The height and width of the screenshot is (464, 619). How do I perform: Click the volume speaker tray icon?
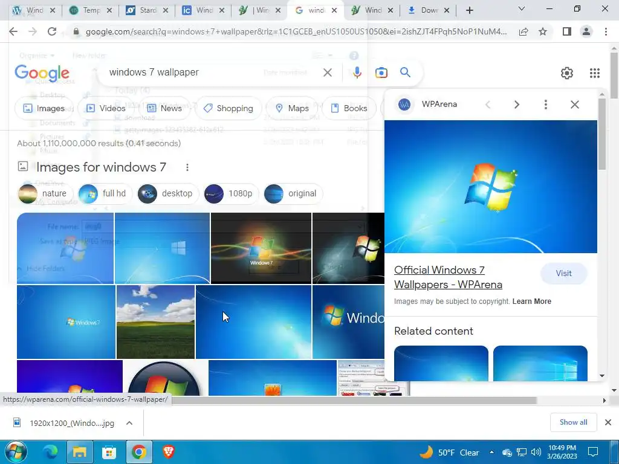tap(536, 452)
